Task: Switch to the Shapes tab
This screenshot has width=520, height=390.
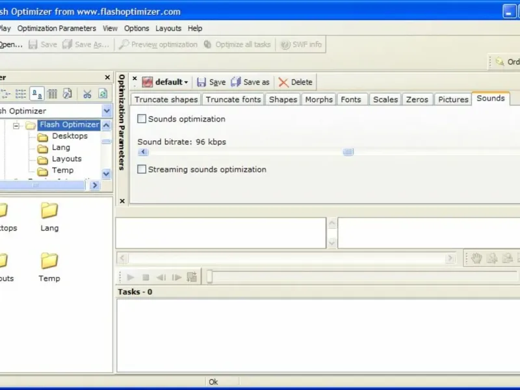Action: click(283, 99)
